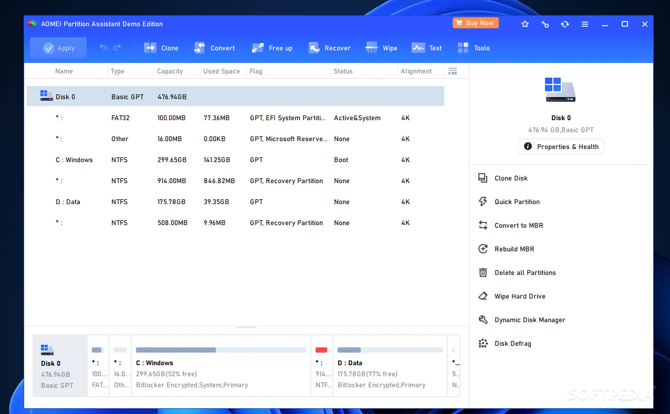Open the hamburger menu in title bar
The width and height of the screenshot is (670, 414).
pyautogui.click(x=585, y=24)
